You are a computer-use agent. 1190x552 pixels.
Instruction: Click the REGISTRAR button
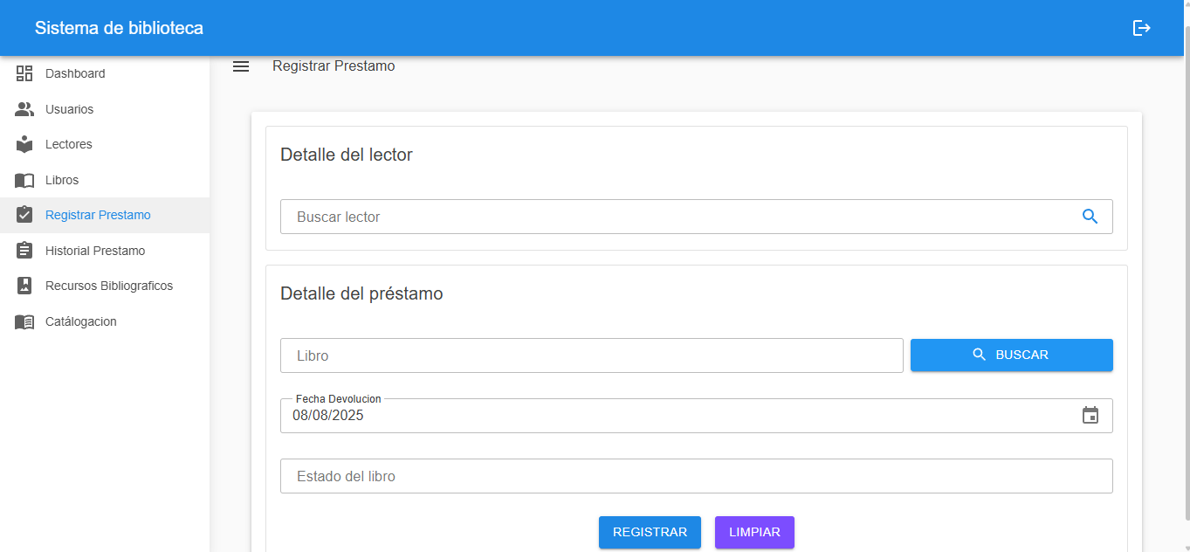[x=650, y=532]
